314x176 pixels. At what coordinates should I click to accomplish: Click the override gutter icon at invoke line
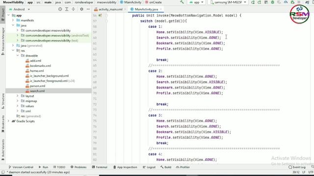pos(100,15)
